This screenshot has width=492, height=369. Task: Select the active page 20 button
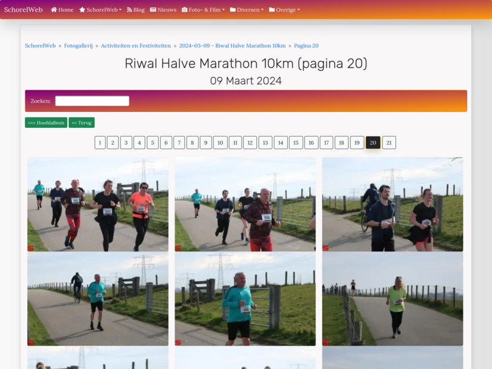click(373, 143)
